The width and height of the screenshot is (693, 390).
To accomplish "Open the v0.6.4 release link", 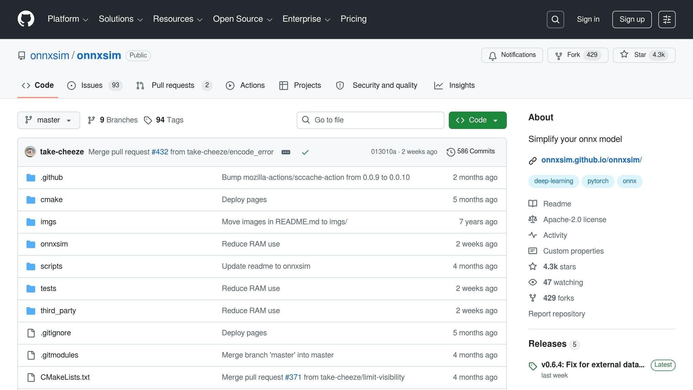I will point(593,365).
